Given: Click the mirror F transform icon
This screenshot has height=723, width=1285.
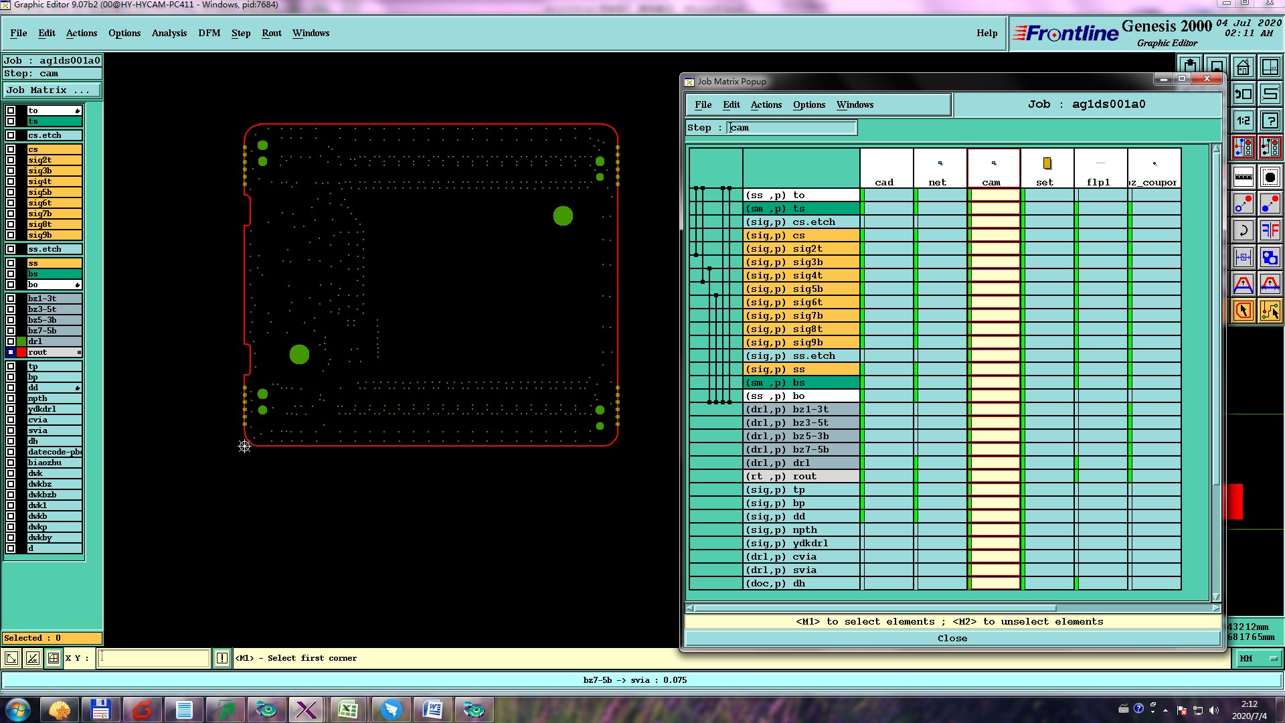Looking at the screenshot, I should click(x=1270, y=230).
